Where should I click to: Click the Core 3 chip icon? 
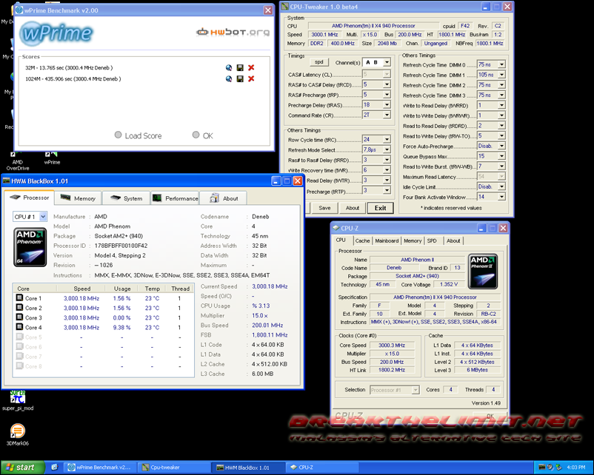19,317
